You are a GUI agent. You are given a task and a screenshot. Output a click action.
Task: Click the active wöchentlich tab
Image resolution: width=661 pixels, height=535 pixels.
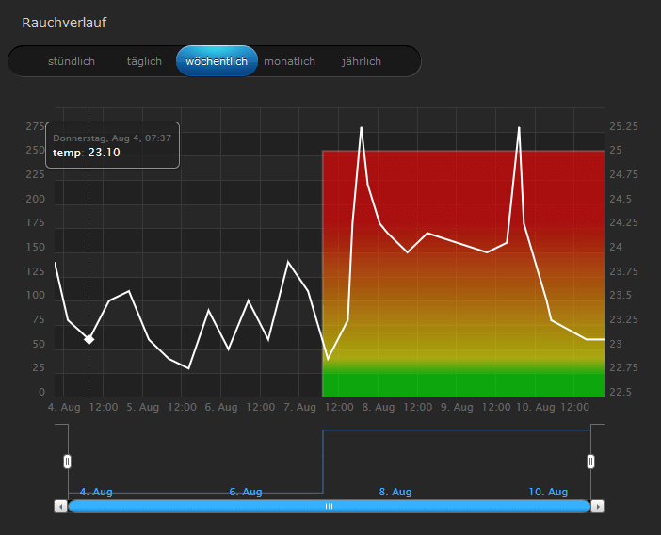coord(217,61)
